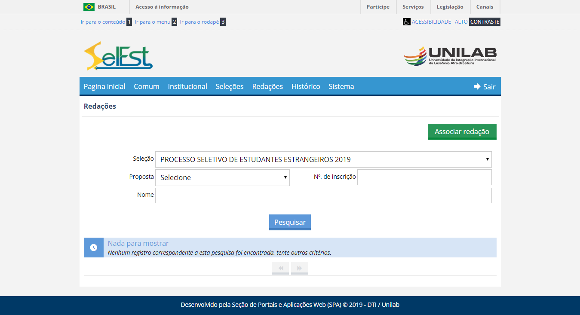Image resolution: width=580 pixels, height=315 pixels.
Task: Click the Nº de inscrição field
Action: [424, 177]
